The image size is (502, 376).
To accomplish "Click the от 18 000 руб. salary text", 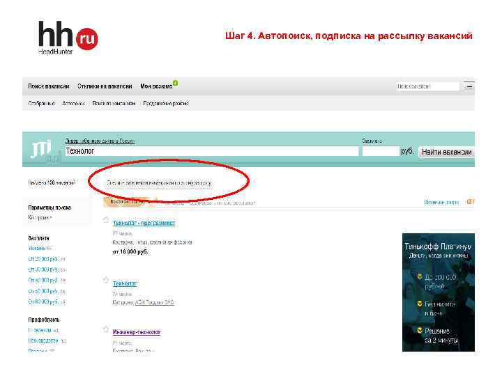I will coord(130,251).
